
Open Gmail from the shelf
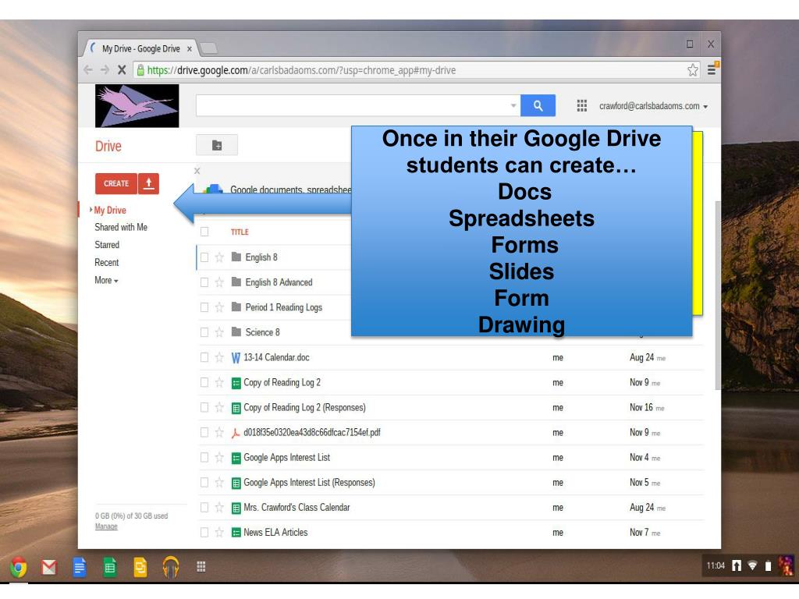pos(49,567)
